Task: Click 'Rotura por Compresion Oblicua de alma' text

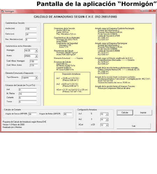Action: tap(114, 88)
